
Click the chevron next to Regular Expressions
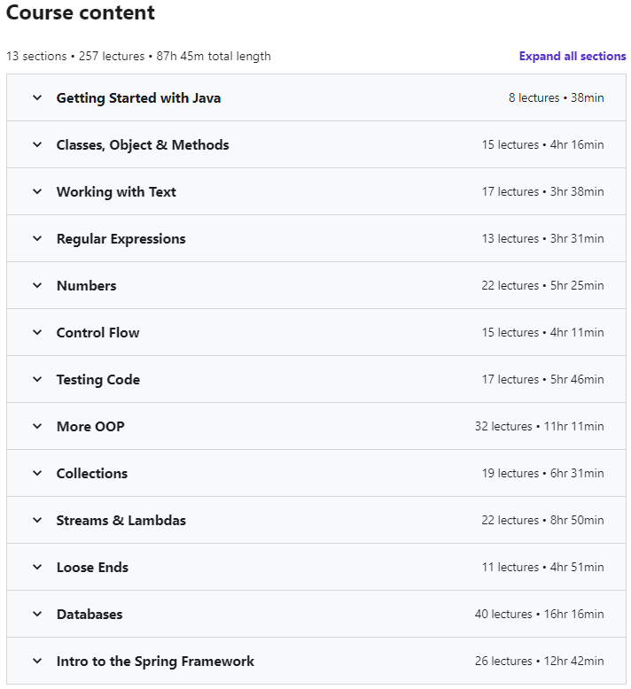coord(37,239)
